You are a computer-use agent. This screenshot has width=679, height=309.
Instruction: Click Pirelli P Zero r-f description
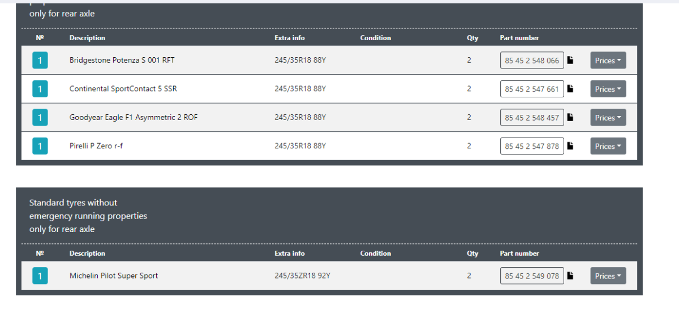click(x=96, y=146)
